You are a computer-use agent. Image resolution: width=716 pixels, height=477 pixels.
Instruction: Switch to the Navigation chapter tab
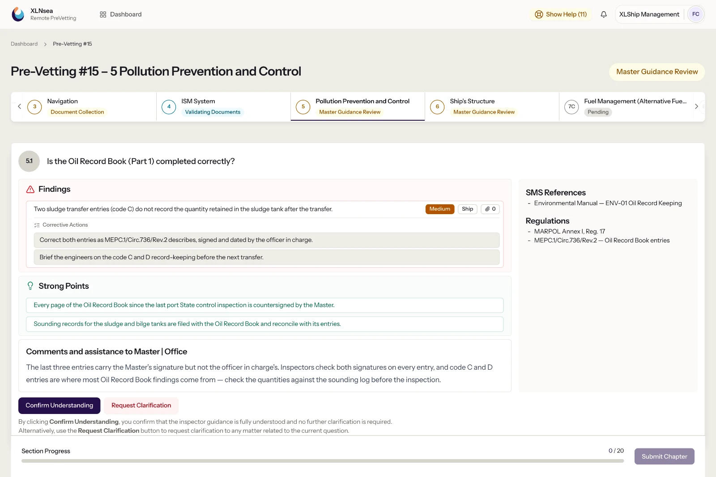pyautogui.click(x=89, y=107)
